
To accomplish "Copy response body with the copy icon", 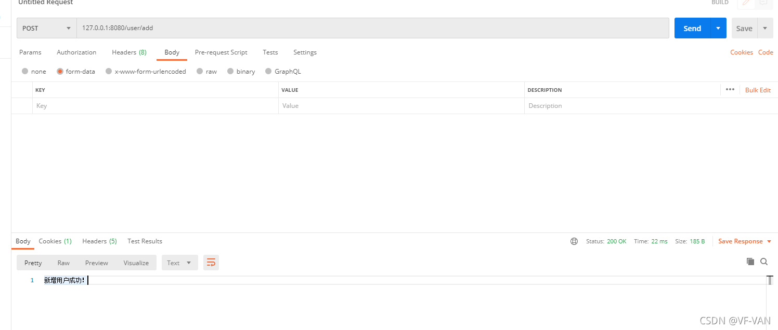I will pos(750,262).
